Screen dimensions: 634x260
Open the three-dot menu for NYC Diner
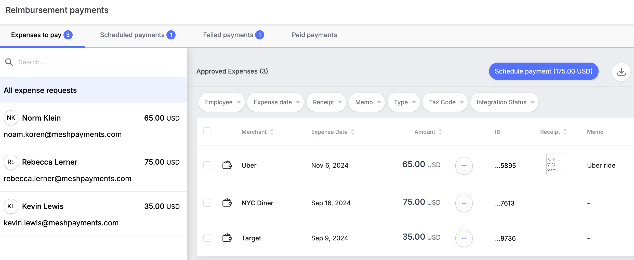click(x=464, y=203)
